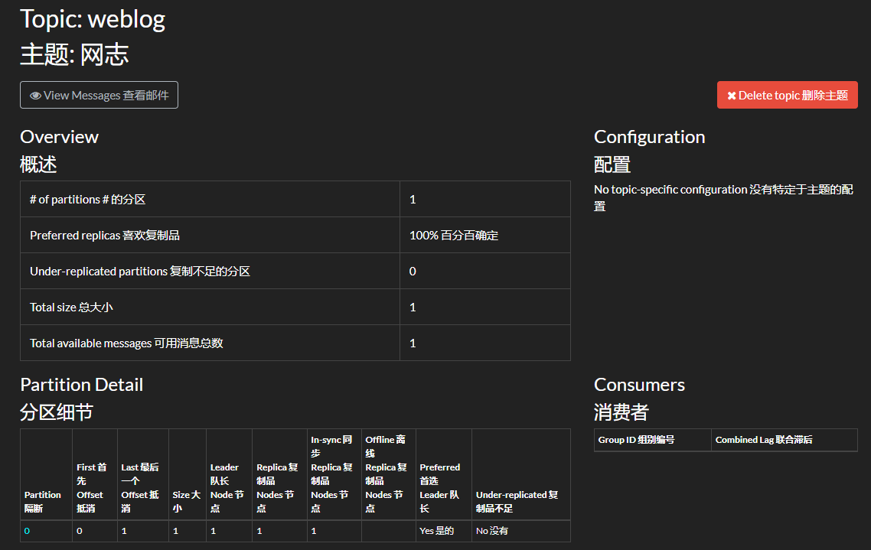Click the 'Offline Replica Nodes' column header

387,474
